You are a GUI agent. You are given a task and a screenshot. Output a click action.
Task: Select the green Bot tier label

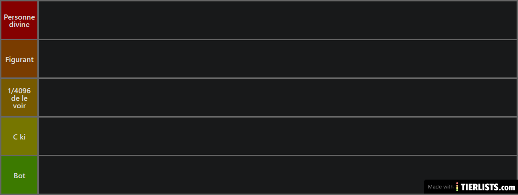tap(19, 175)
